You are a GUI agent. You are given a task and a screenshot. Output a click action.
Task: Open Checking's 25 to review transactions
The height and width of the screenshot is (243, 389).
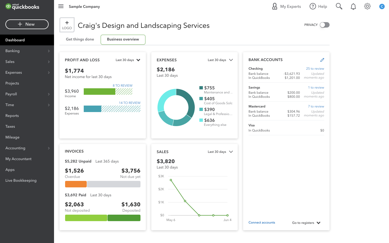tap(315, 69)
